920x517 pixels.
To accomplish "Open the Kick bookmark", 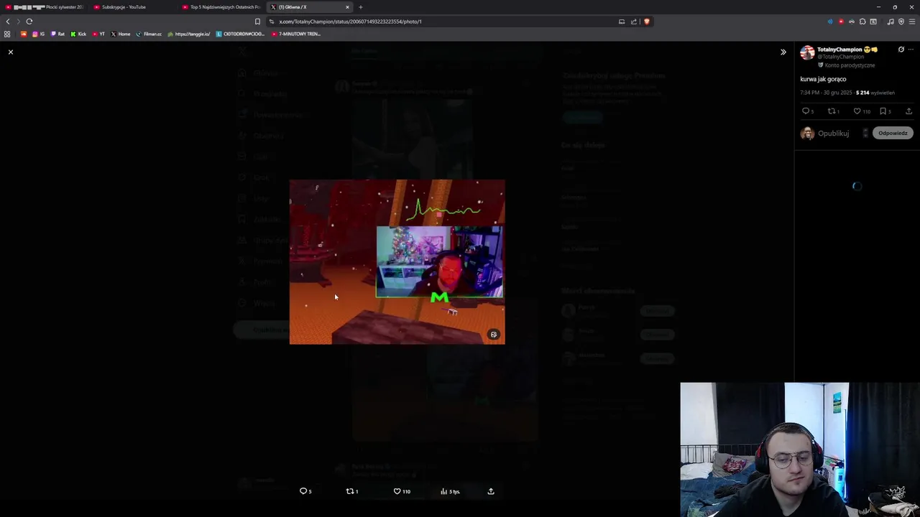I will tap(78, 34).
